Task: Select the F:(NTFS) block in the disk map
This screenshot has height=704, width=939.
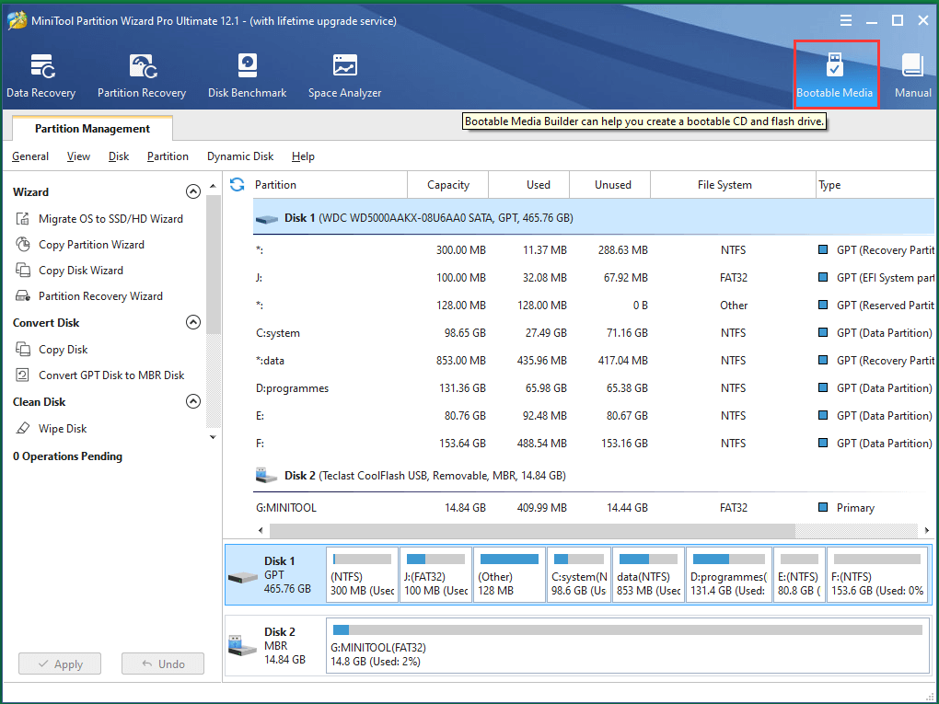Action: 877,575
